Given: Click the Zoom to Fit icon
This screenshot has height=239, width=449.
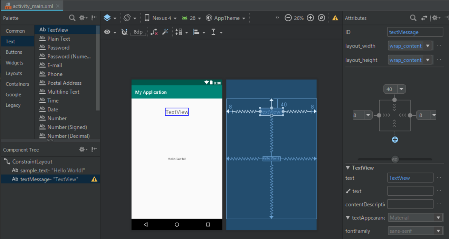Looking at the screenshot, I should click(321, 18).
